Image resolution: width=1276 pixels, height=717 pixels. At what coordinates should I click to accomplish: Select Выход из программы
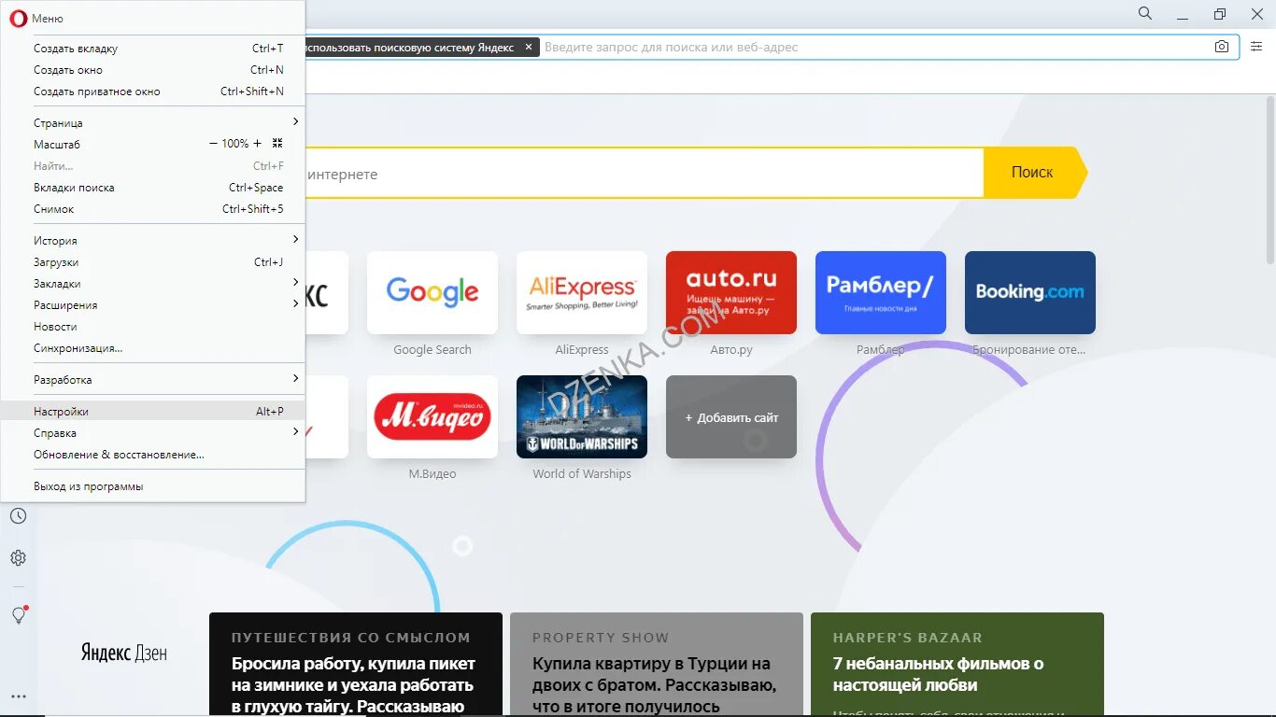[153, 486]
